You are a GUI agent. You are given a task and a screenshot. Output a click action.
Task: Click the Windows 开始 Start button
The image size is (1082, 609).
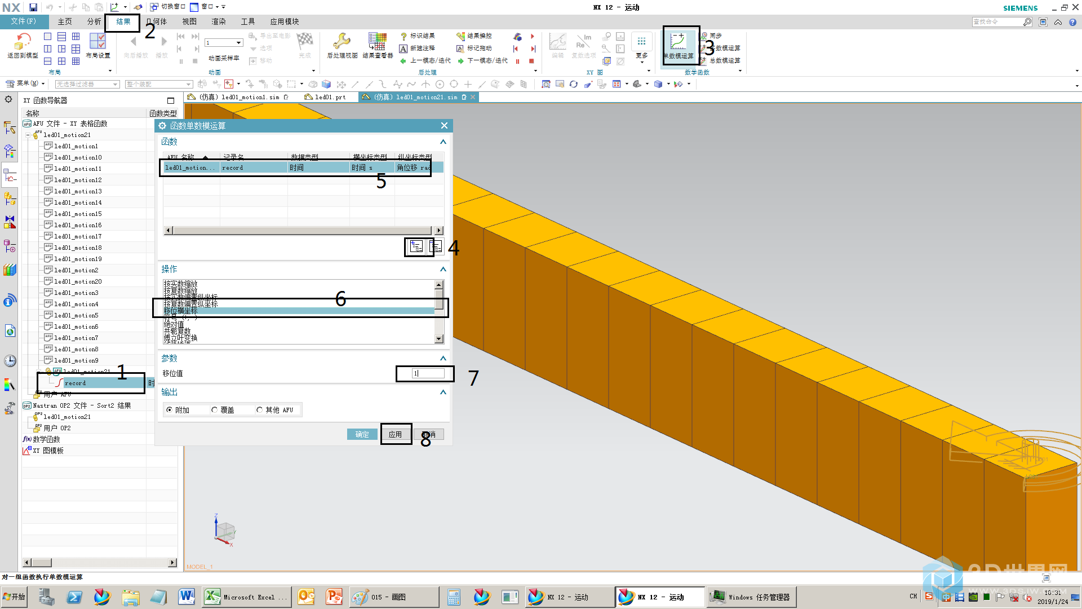tap(15, 597)
